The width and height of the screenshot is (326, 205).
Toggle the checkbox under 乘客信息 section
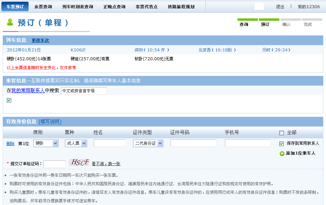tap(9, 100)
